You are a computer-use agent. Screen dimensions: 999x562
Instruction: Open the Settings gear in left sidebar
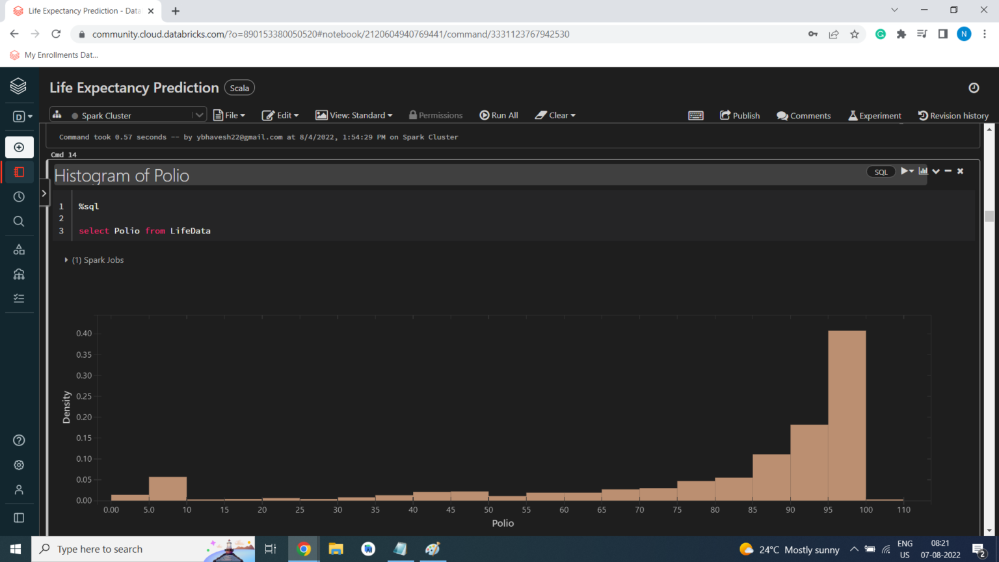click(x=19, y=465)
